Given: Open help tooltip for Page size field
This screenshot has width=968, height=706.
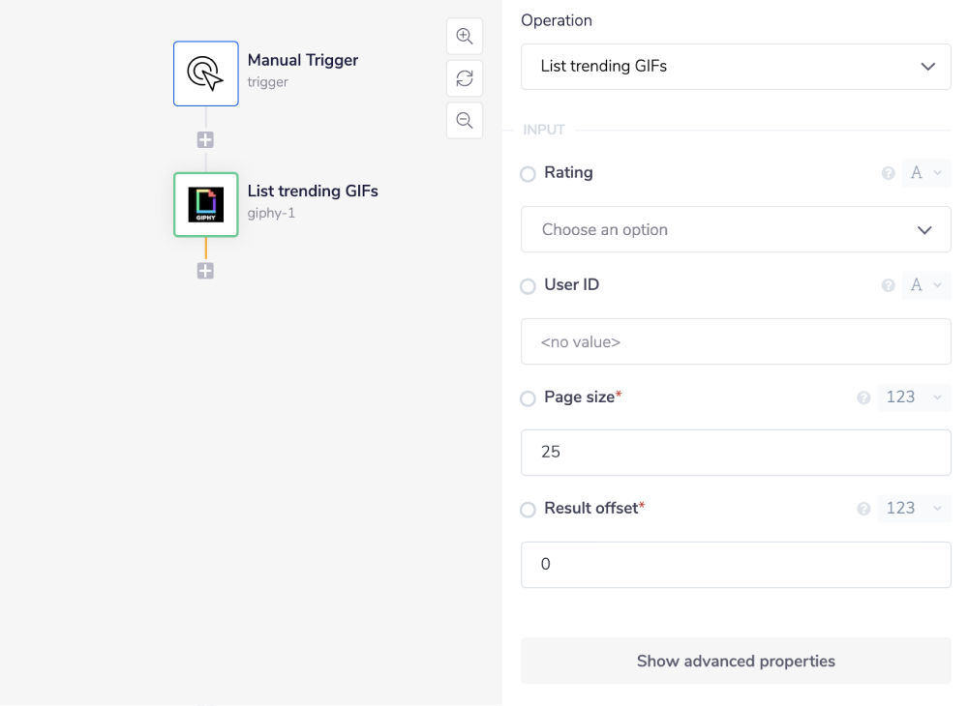Looking at the screenshot, I should pos(863,398).
